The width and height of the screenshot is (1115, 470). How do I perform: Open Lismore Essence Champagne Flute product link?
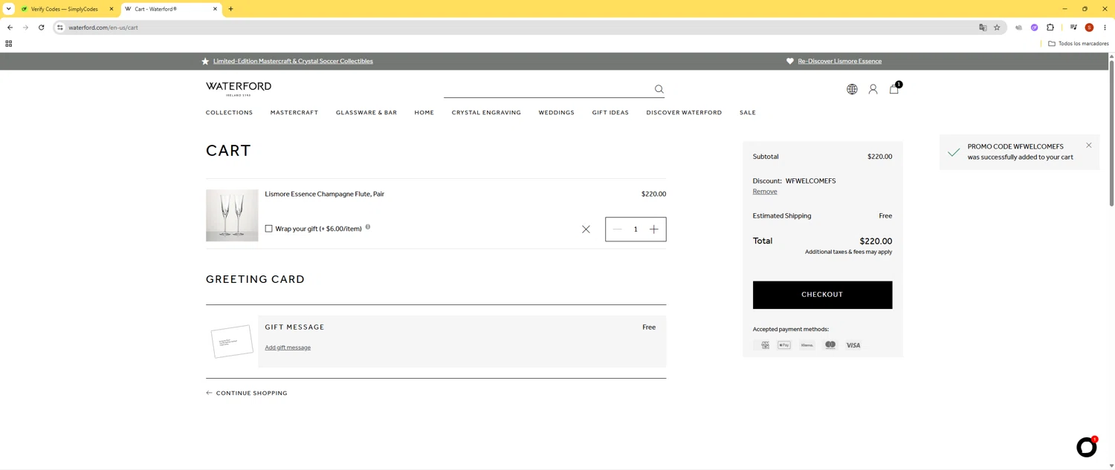tap(325, 194)
